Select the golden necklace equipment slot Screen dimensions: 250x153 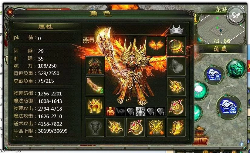click(x=176, y=46)
